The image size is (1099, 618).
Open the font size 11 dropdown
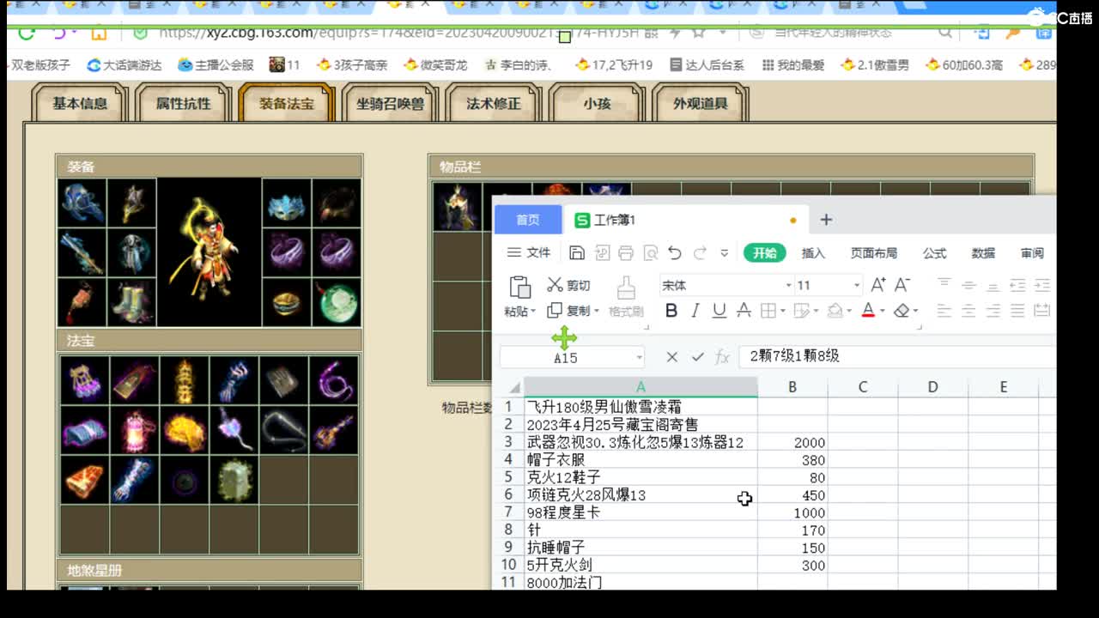(856, 285)
